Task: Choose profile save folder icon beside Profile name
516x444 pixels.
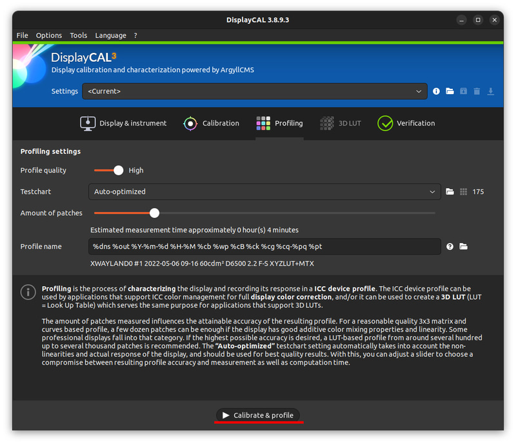Action: (x=463, y=246)
